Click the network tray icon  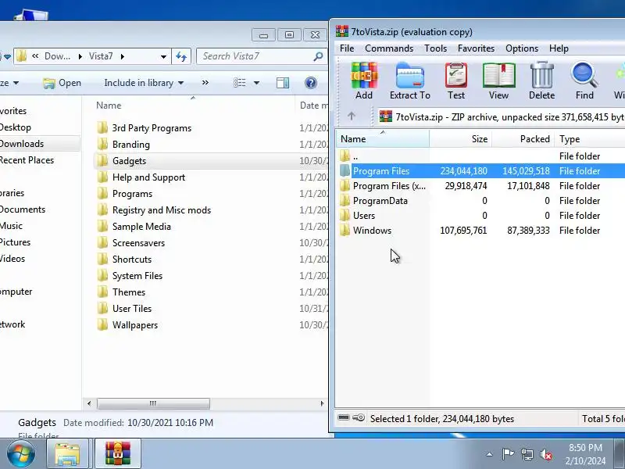click(527, 454)
